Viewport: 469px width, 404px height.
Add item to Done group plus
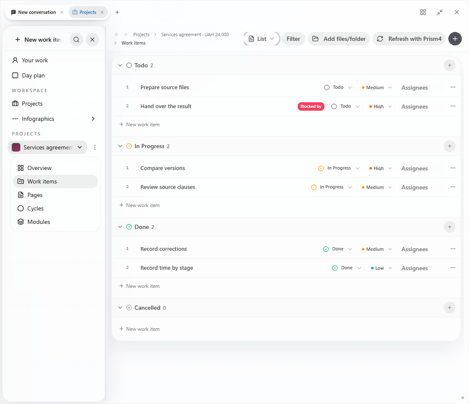click(x=449, y=227)
